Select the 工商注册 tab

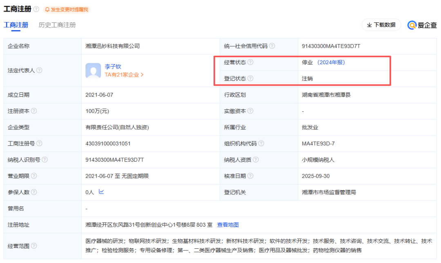point(16,25)
